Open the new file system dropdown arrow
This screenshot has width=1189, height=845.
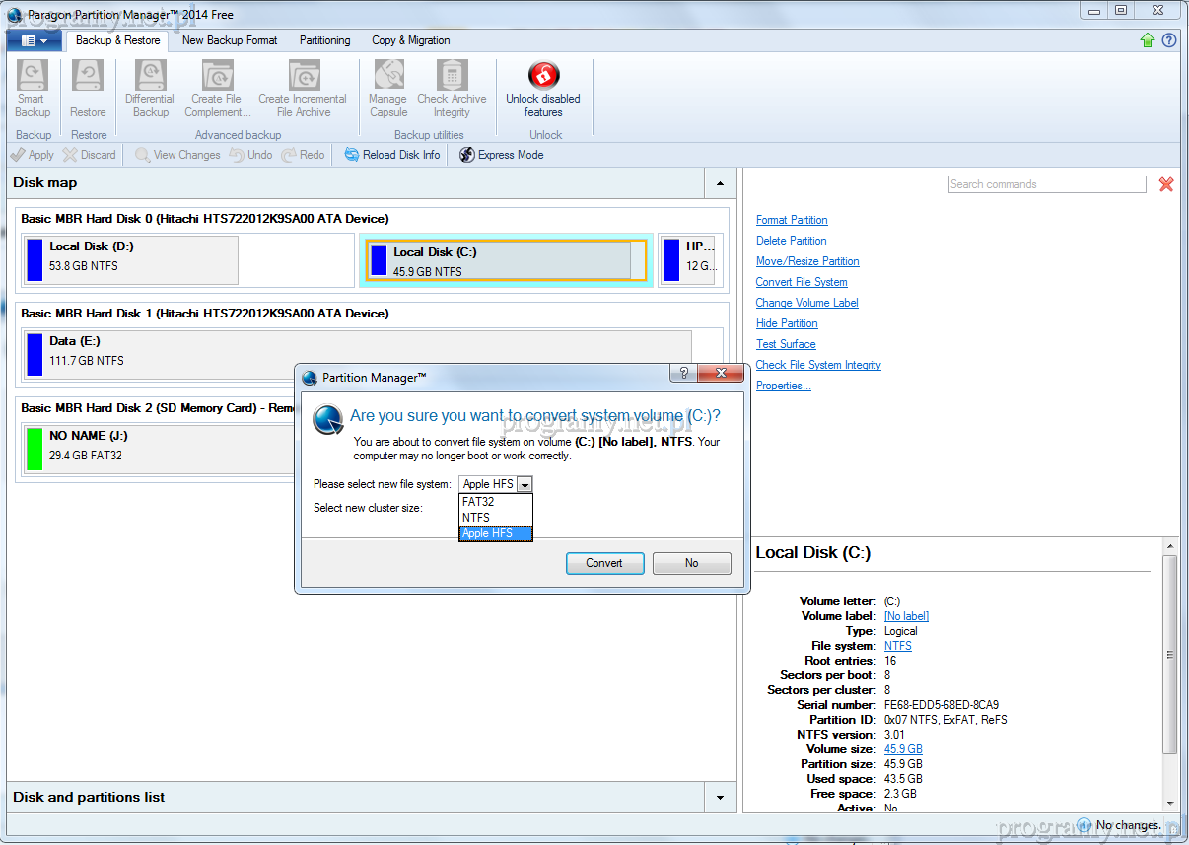click(x=525, y=484)
